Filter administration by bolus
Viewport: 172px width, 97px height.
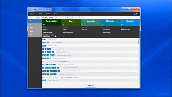pyautogui.click(x=44, y=27)
